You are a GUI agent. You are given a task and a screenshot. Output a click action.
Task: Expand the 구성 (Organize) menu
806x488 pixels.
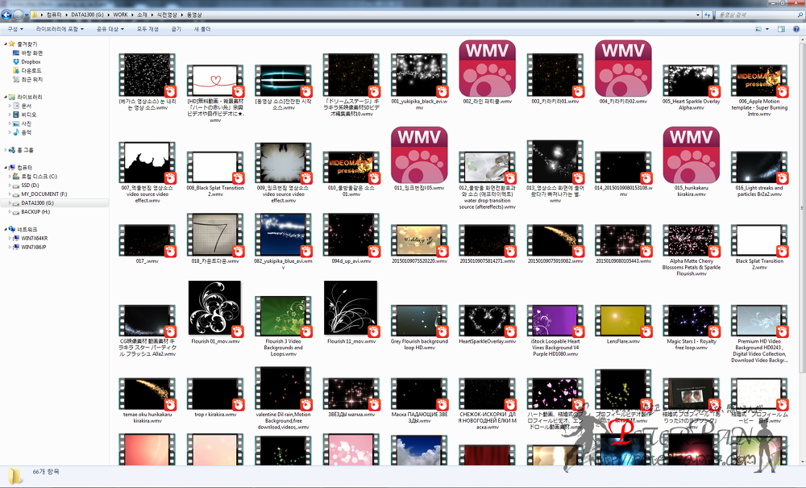pyautogui.click(x=15, y=28)
